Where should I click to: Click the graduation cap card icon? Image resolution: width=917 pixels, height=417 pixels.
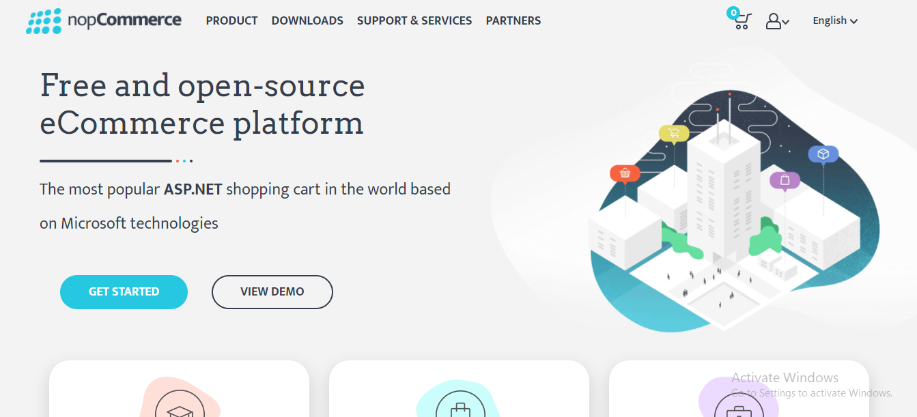click(x=180, y=403)
